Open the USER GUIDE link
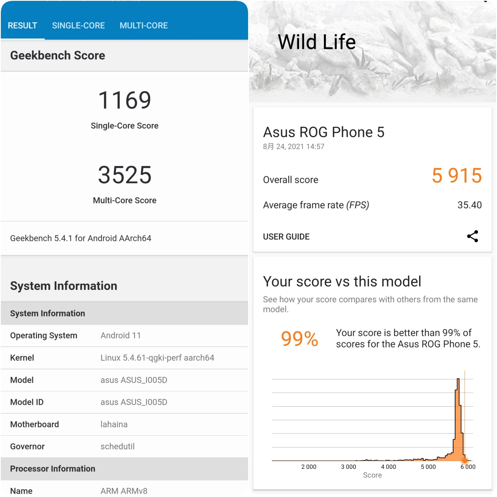Screen dimensions: 497x497 pos(286,236)
